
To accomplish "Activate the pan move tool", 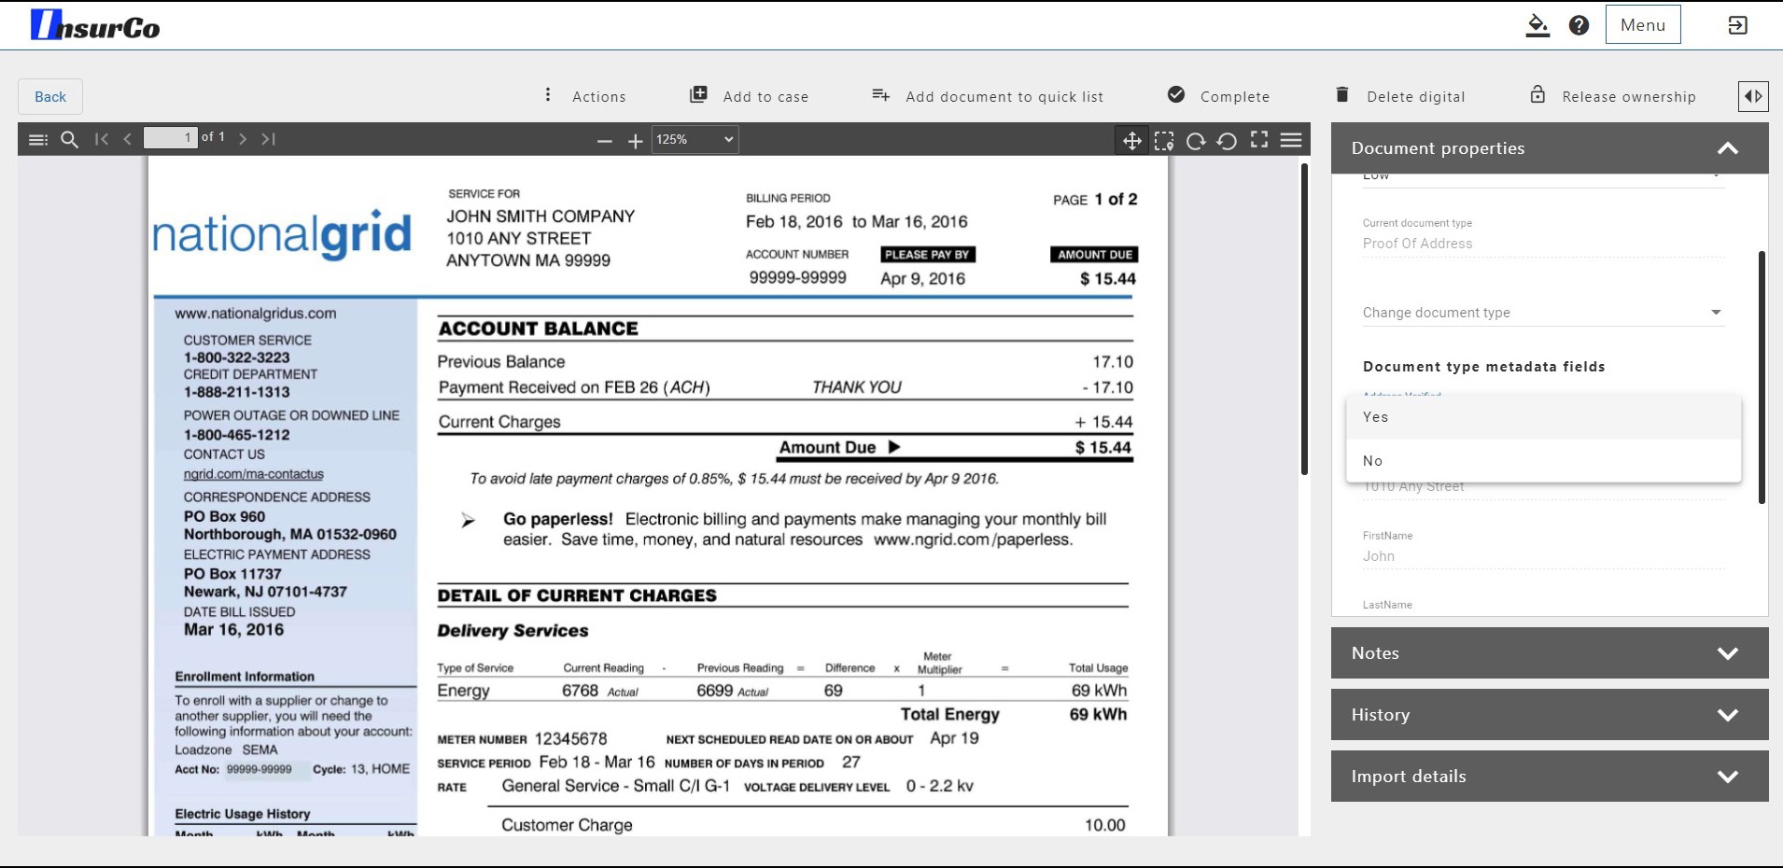I will 1131,140.
